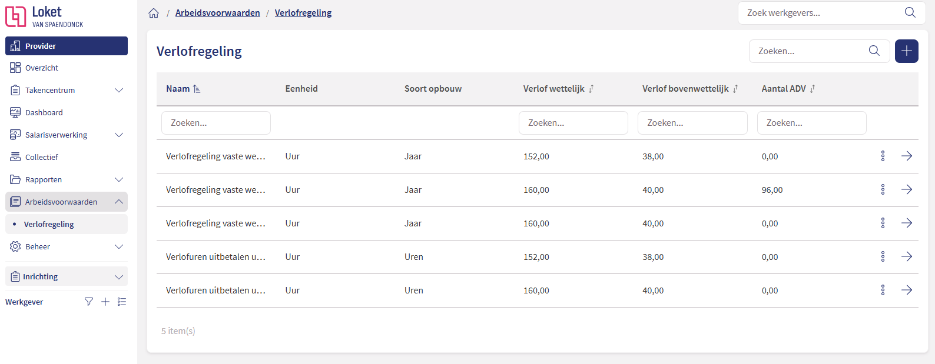Viewport: 935px width, 364px height.
Task: Open Takencentrum menu item
Action: pyautogui.click(x=67, y=90)
